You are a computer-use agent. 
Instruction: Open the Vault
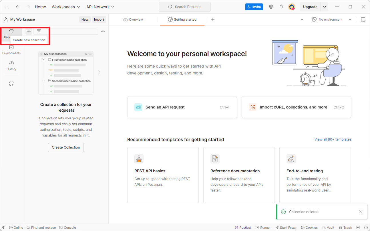(x=328, y=228)
